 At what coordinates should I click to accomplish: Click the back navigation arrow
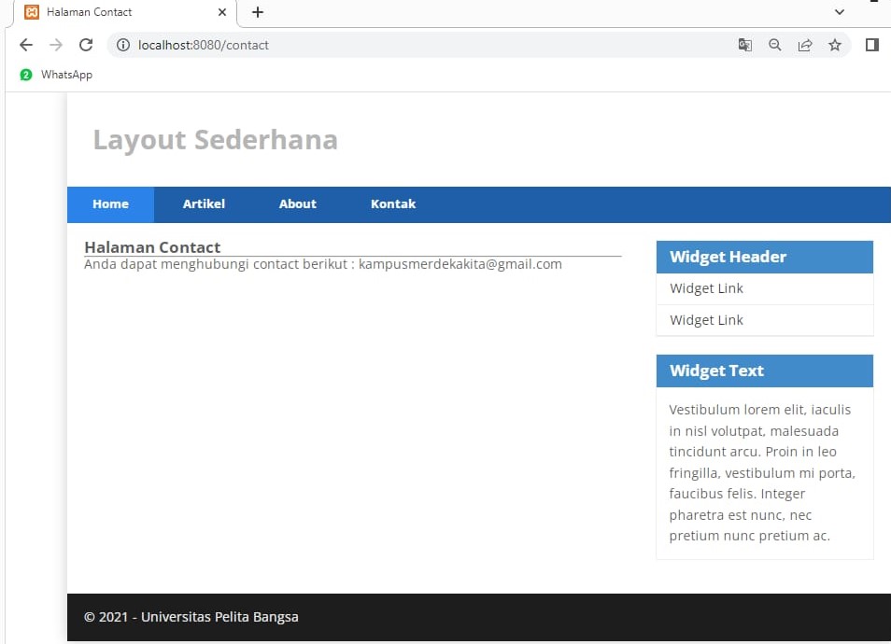tap(25, 44)
